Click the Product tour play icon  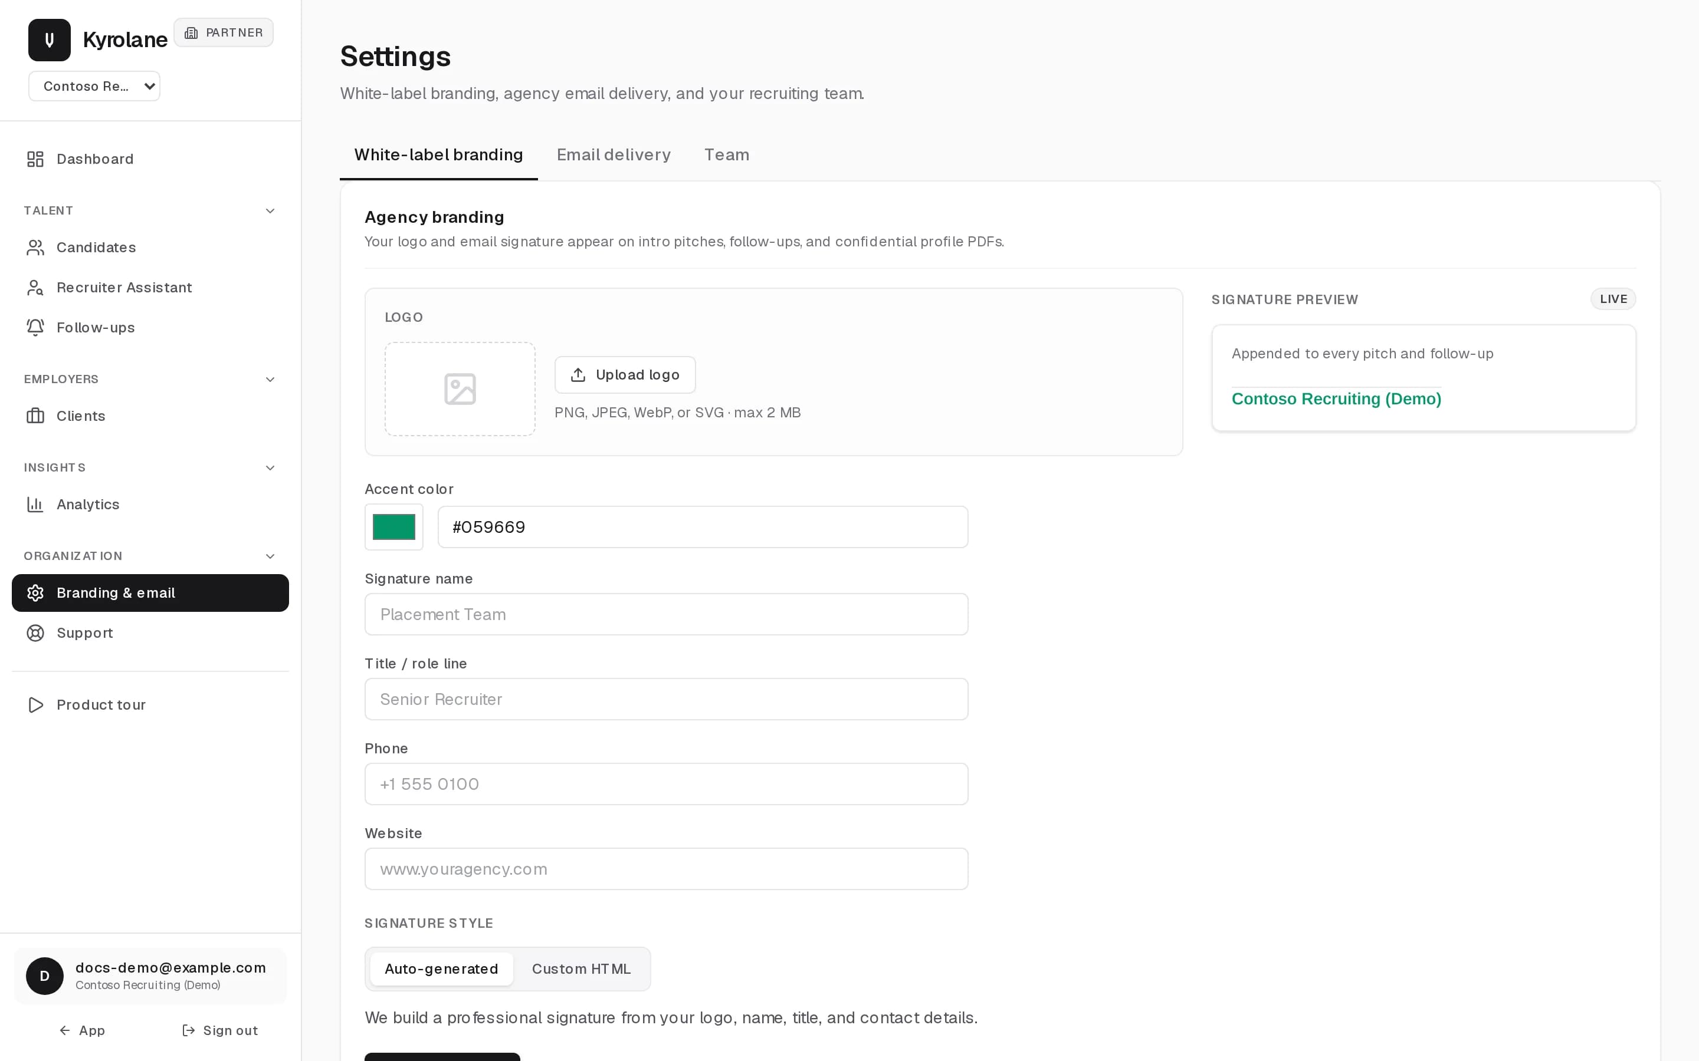click(x=35, y=704)
